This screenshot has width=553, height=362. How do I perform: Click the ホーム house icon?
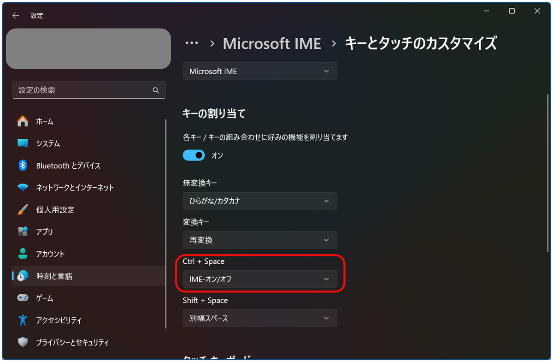pyautogui.click(x=23, y=121)
